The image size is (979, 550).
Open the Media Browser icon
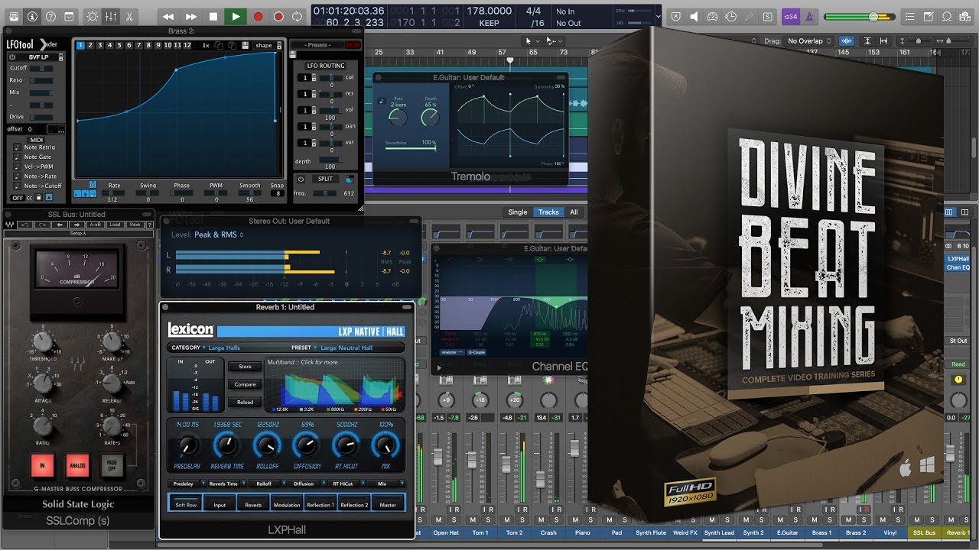coord(964,16)
